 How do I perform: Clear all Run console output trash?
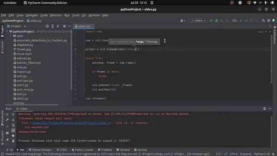coord(13,141)
